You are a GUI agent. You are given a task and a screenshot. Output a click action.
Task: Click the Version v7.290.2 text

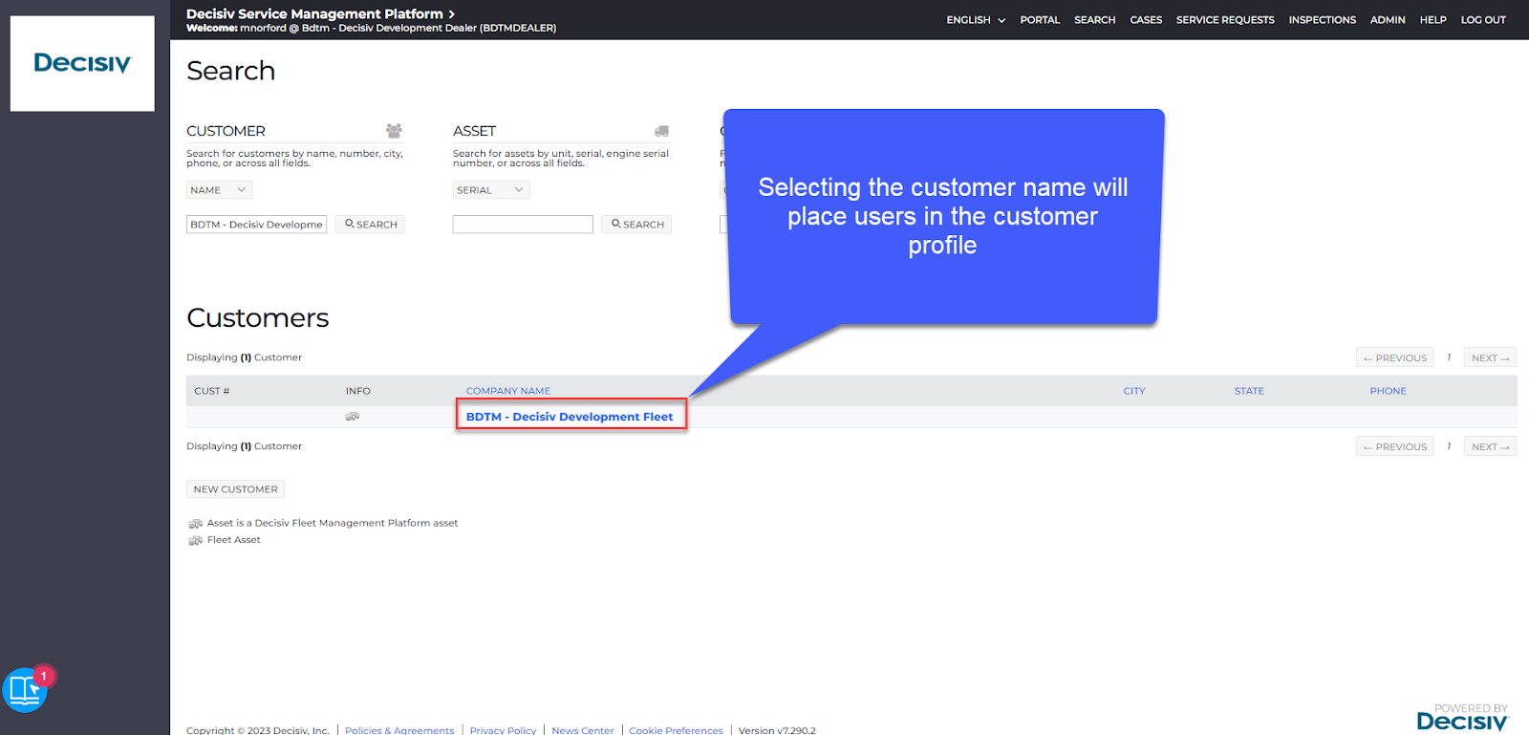[777, 730]
